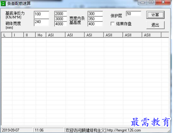Click the 计算 button
Screen dimensions: 173x133
(155, 15)
